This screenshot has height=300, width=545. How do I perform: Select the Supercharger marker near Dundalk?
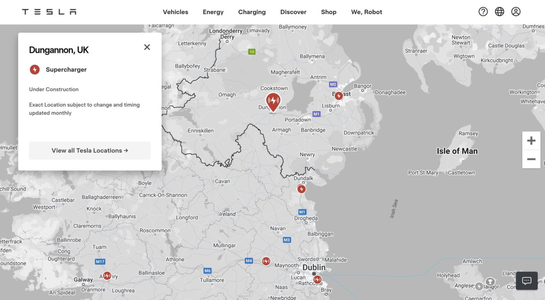(x=301, y=189)
